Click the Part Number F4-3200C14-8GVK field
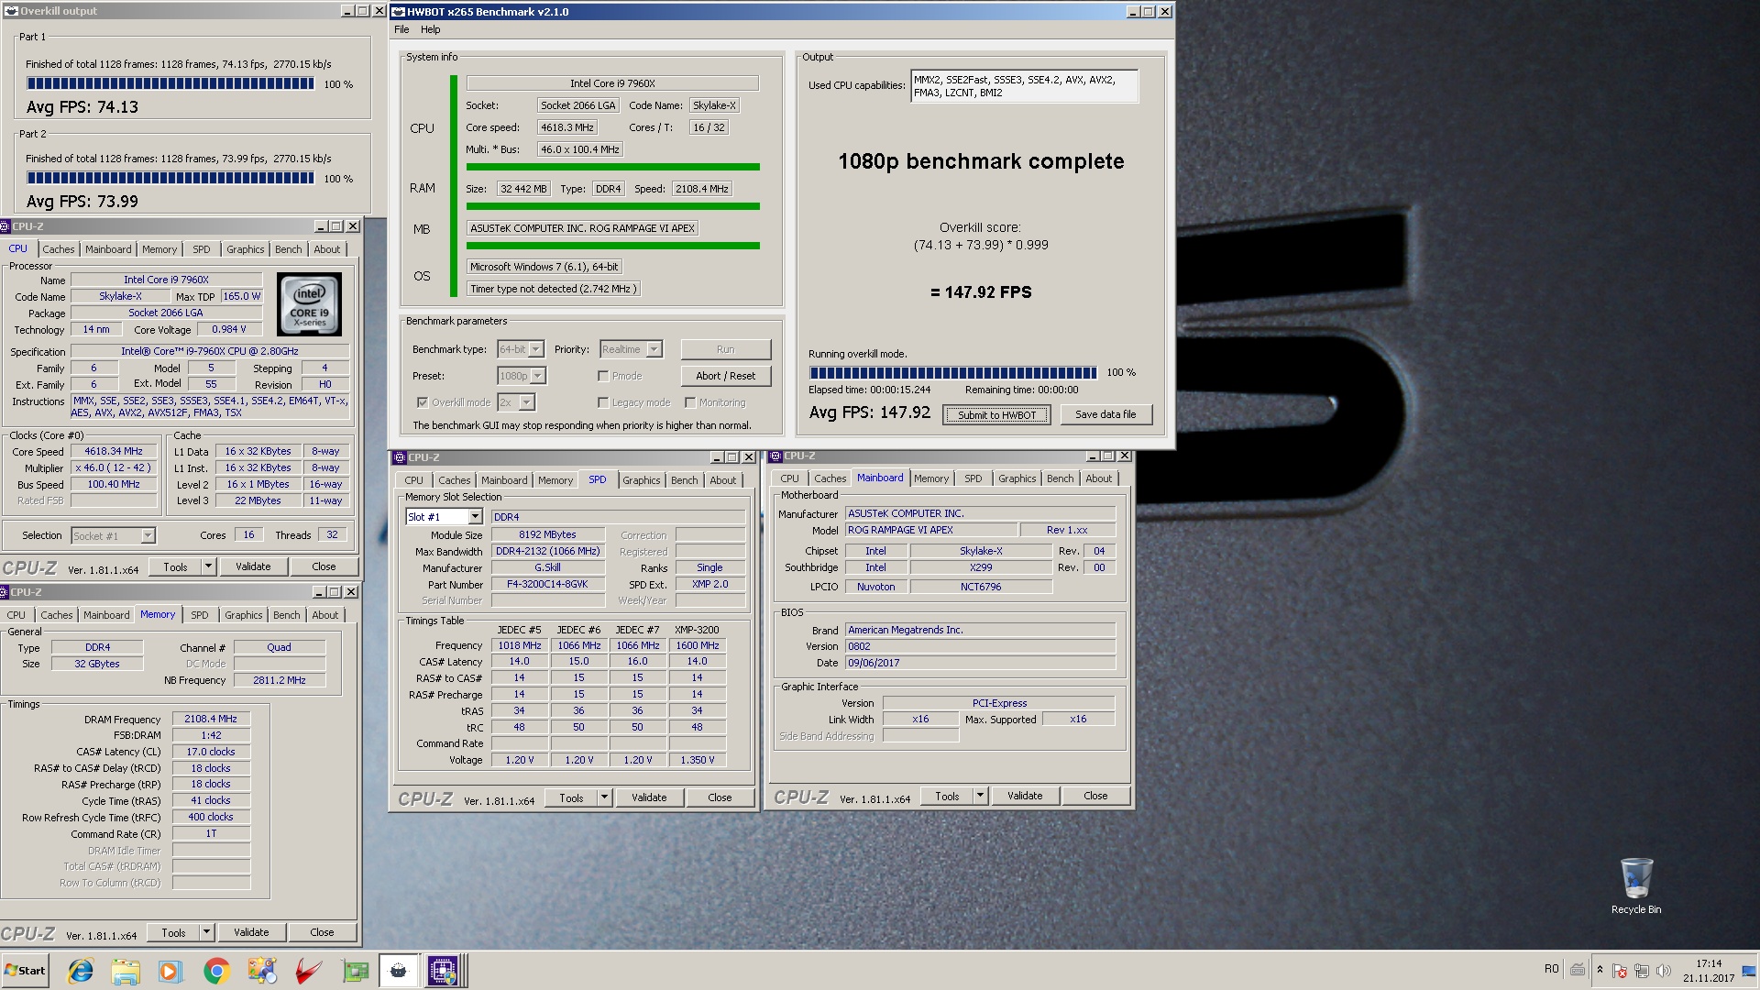The width and height of the screenshot is (1760, 990). (x=548, y=585)
